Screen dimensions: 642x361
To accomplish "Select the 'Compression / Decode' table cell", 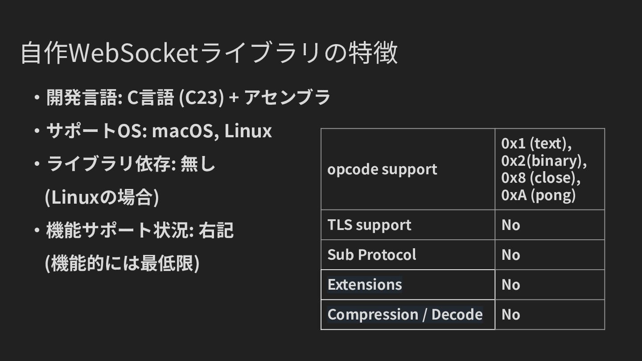I will [x=405, y=315].
